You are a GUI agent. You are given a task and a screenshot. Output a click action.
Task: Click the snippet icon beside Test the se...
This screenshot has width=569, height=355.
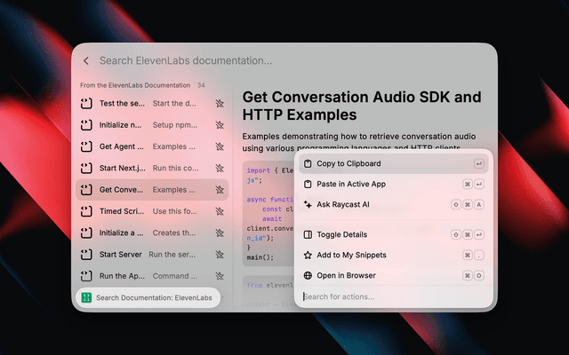[86, 104]
